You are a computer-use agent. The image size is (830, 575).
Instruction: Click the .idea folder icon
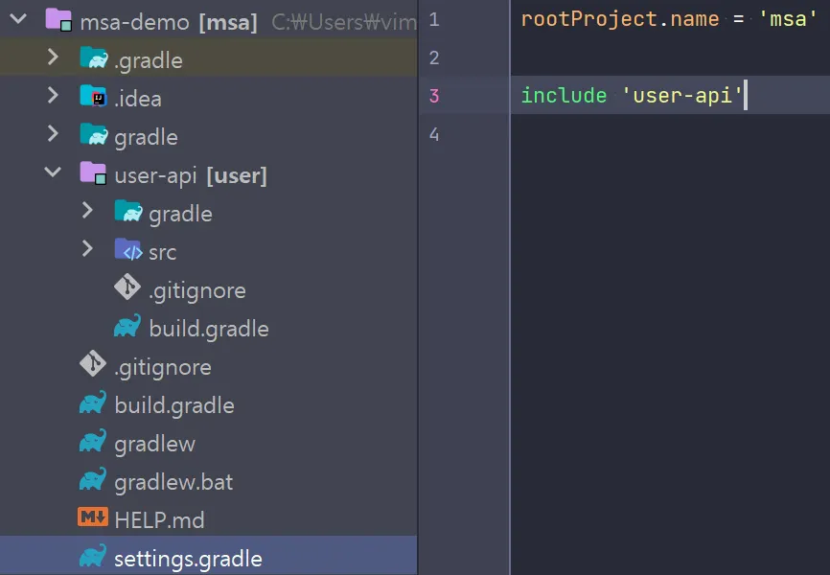point(94,98)
